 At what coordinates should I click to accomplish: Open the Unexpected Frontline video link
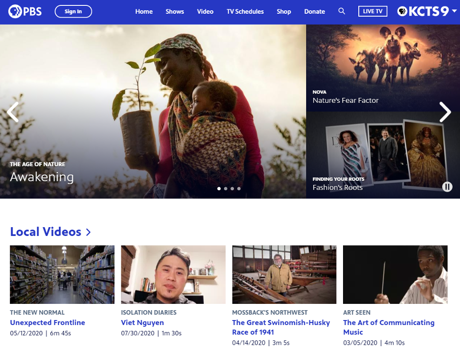point(48,323)
